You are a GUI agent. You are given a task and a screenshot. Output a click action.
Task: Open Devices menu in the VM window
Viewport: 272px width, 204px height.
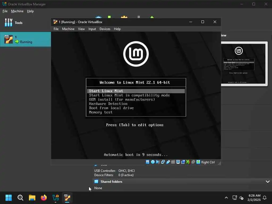[105, 29]
